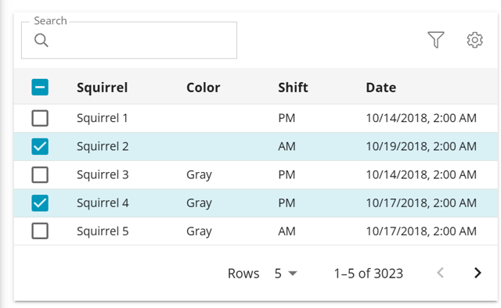The height and width of the screenshot is (308, 501).
Task: Select the Squirrel 5 row name
Action: tap(103, 231)
